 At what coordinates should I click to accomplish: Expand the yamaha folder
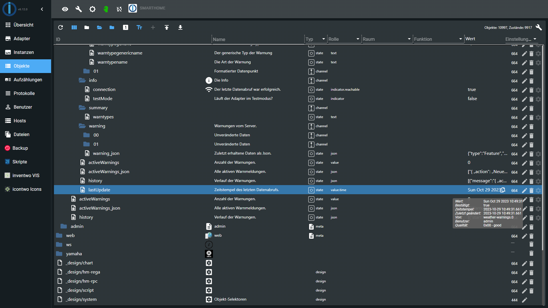tap(59, 254)
